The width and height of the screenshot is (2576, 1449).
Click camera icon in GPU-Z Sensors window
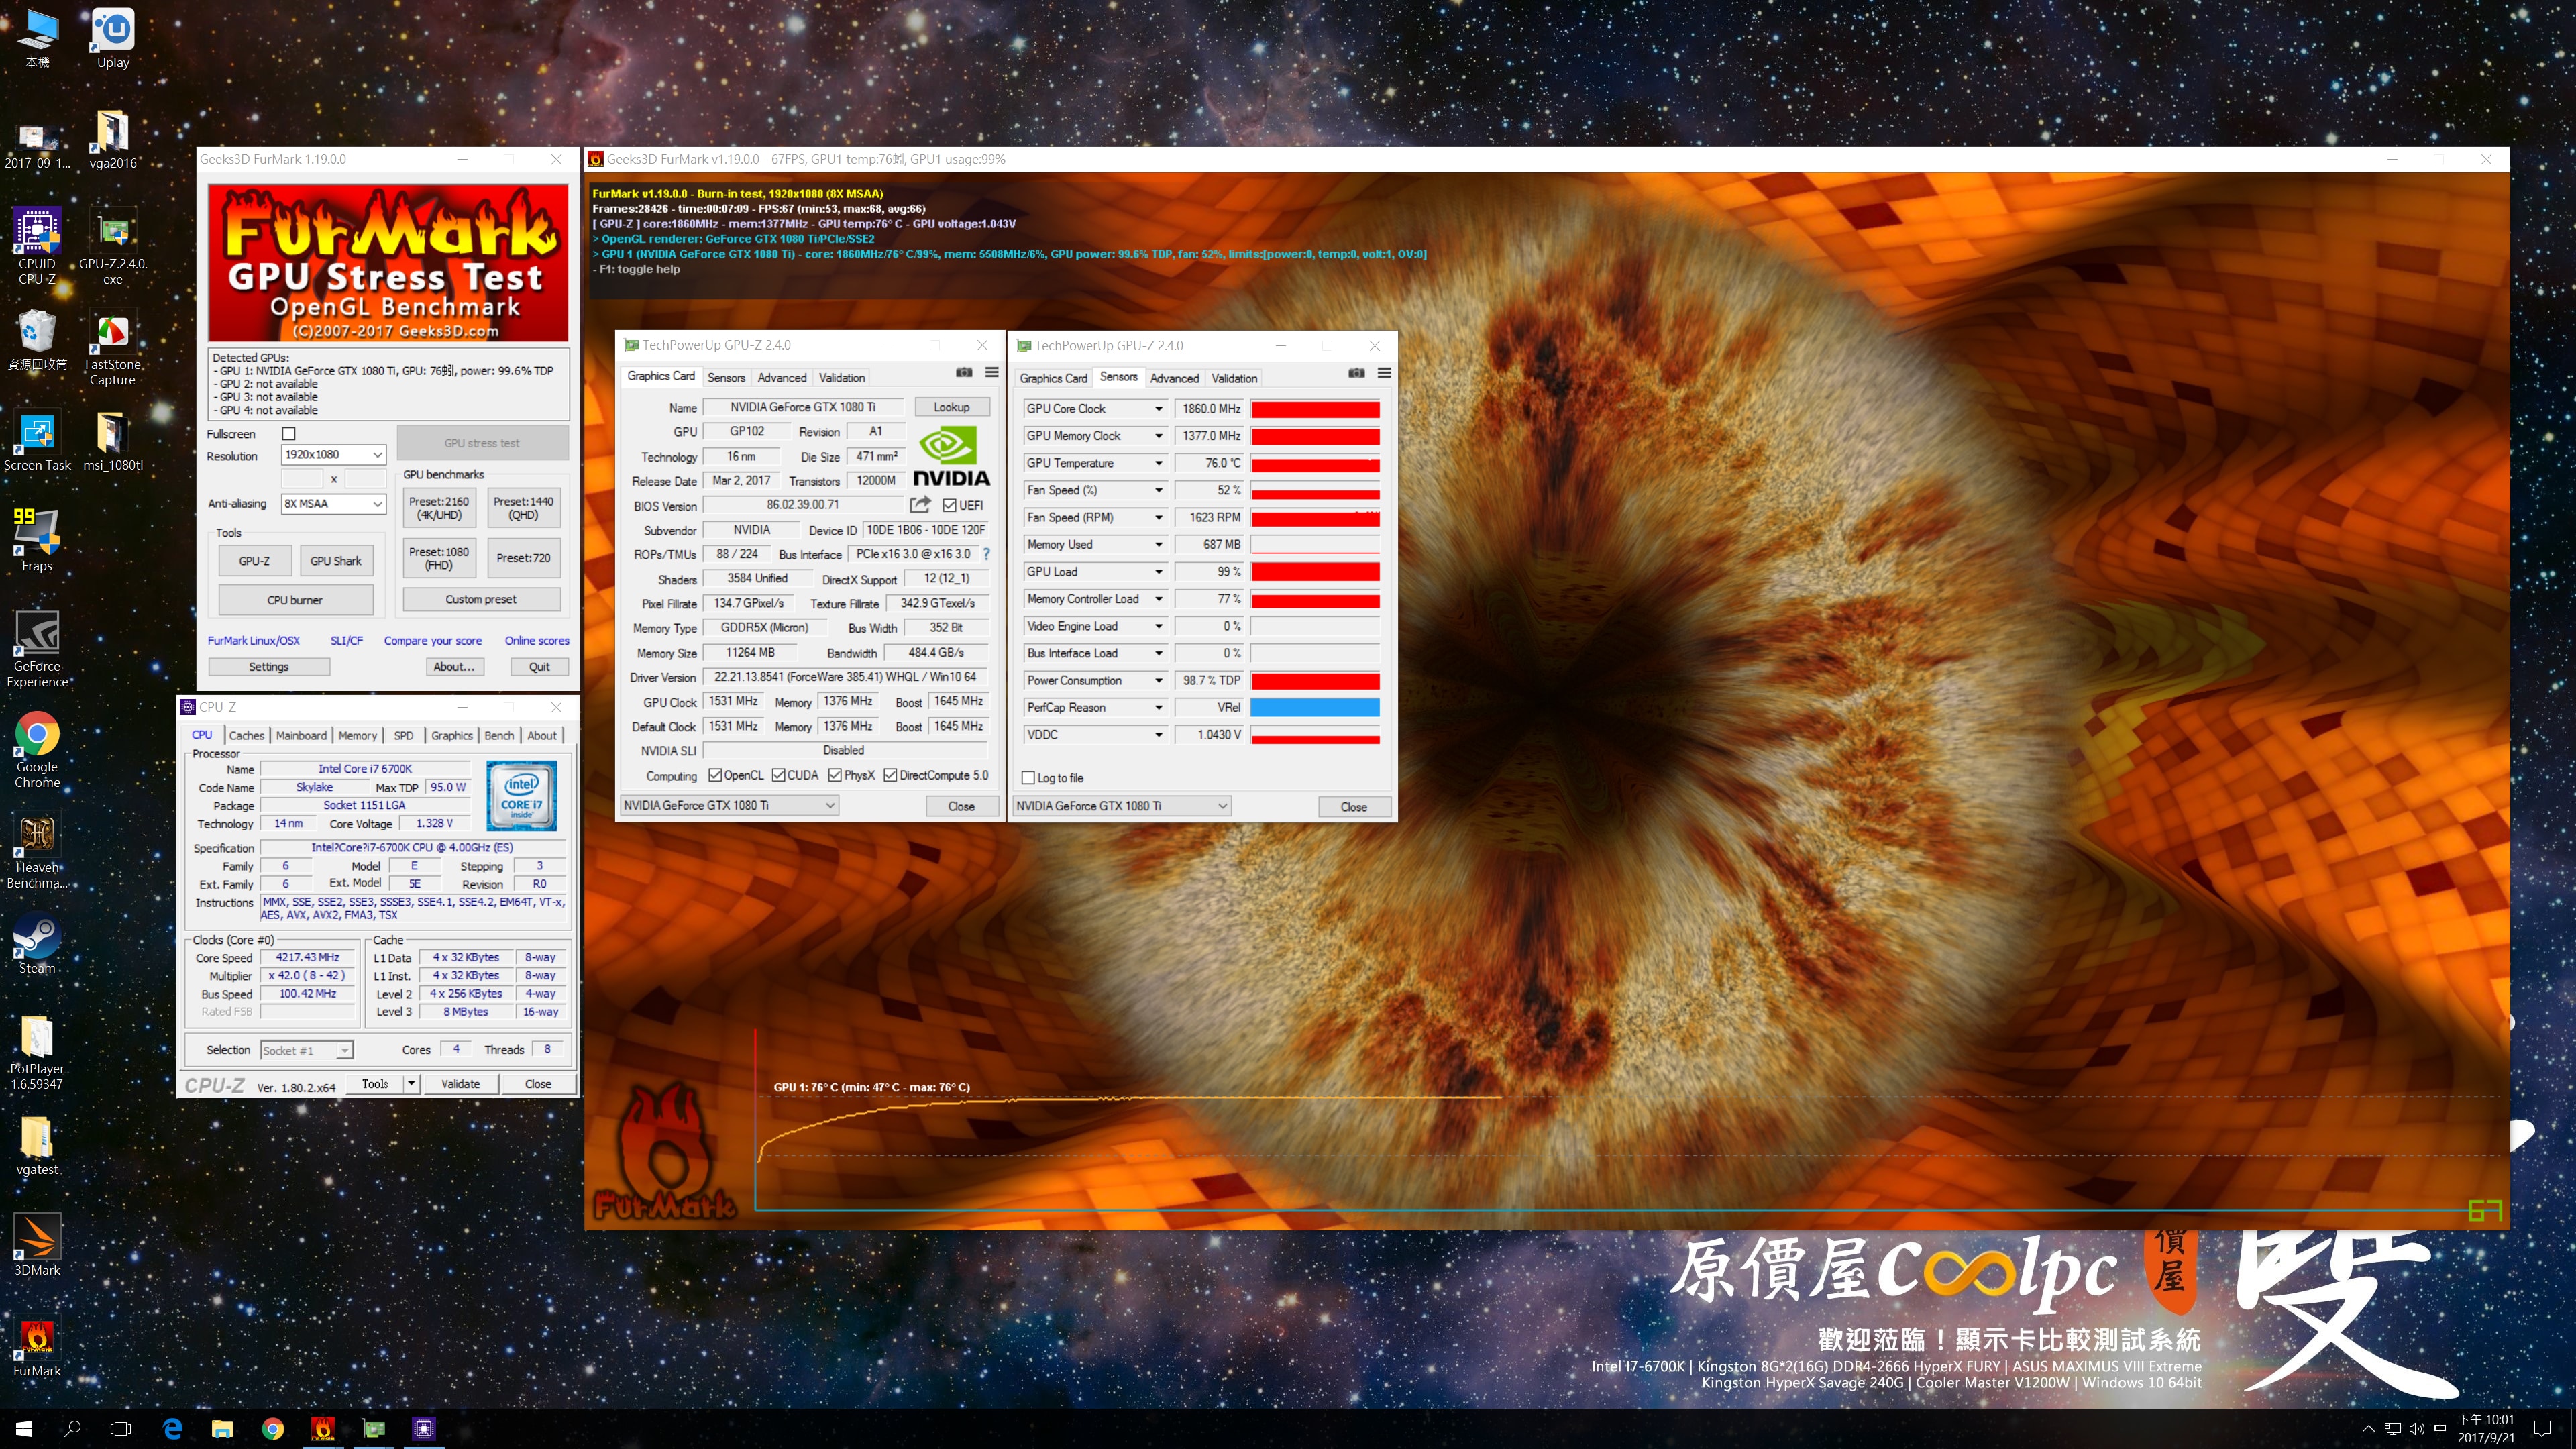click(1356, 373)
